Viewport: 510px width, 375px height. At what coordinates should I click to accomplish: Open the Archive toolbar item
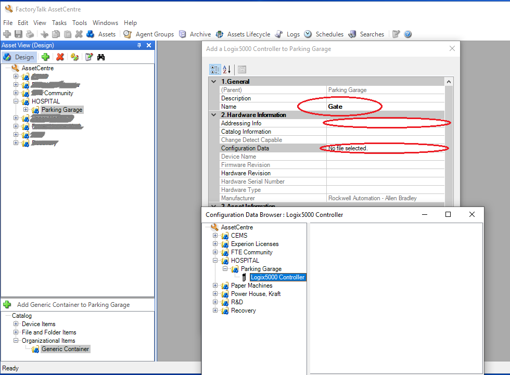click(195, 34)
